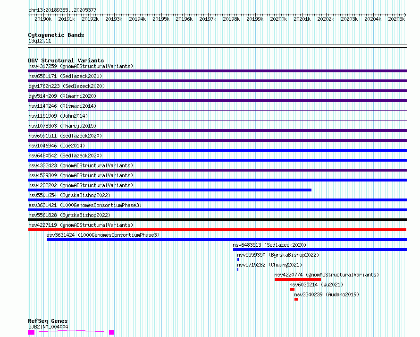Select the short blue nsv4232202 bar
Viewport: 420px width, 337px height.
(169, 190)
